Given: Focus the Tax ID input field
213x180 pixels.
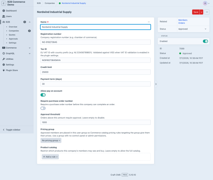Looking at the screenshot, I should (x=96, y=60).
